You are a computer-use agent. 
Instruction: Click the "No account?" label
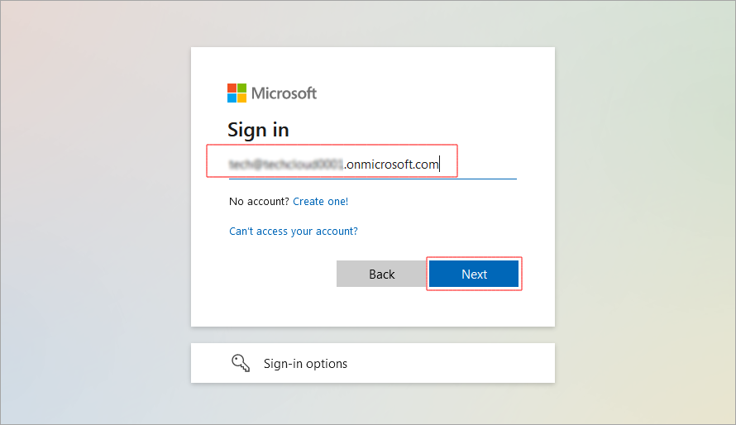tap(259, 201)
